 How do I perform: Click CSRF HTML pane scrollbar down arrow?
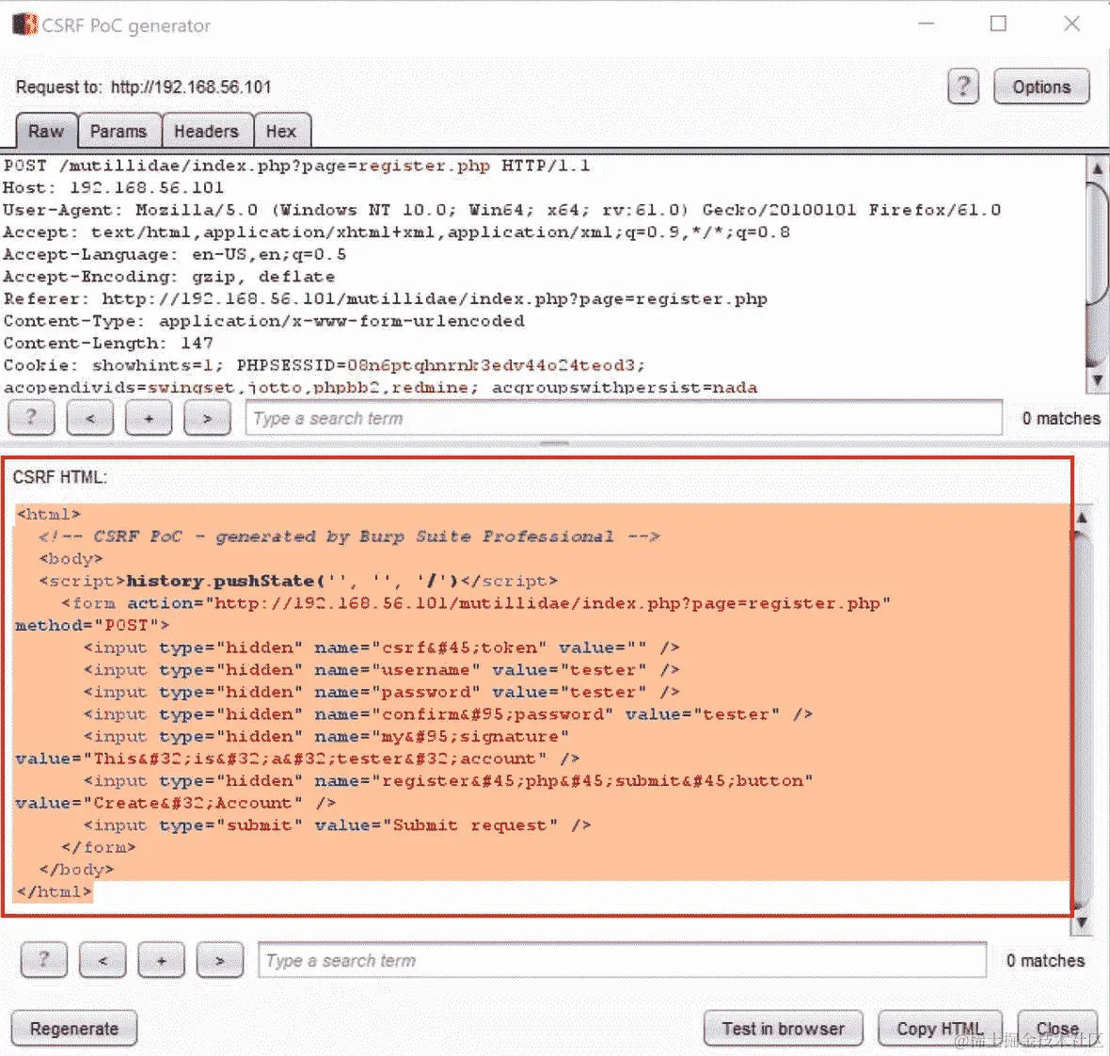(1082, 922)
